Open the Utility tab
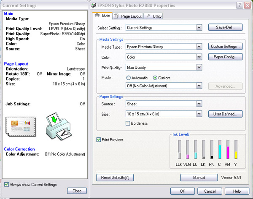The height and width of the screenshot is (199, 253). pos(153,16)
